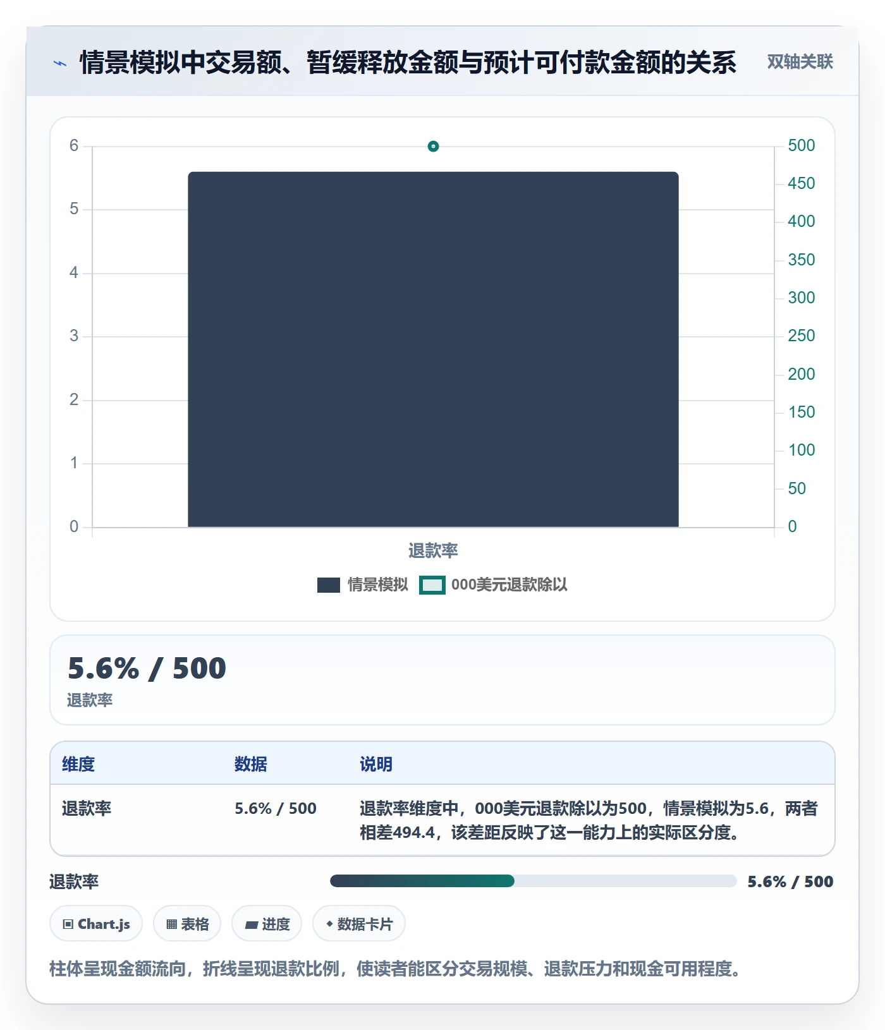The image size is (885, 1030).
Task: Click the table description mentioning 相差494.4
Action: [589, 820]
